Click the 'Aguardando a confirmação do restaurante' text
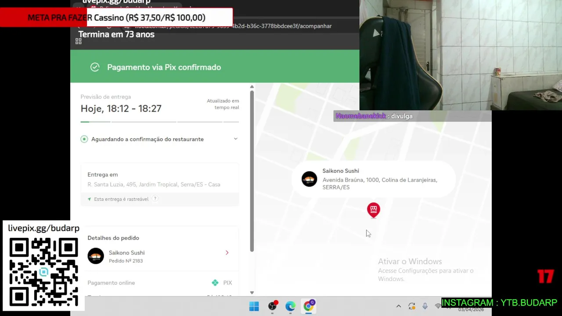Viewport: 562px width, 316px height. click(x=148, y=139)
